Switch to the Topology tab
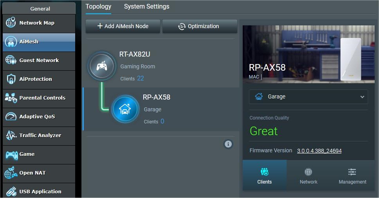 98,7
